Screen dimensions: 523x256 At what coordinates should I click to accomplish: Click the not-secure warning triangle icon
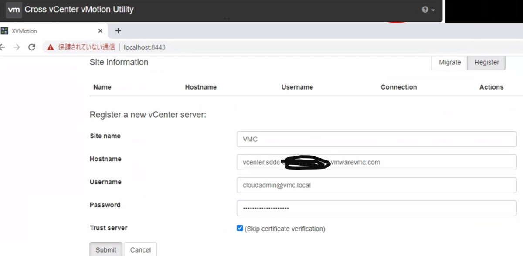pos(51,47)
